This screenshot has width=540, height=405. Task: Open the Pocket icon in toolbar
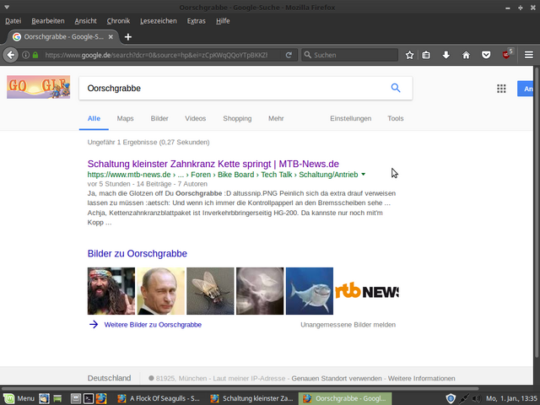pyautogui.click(x=486, y=55)
